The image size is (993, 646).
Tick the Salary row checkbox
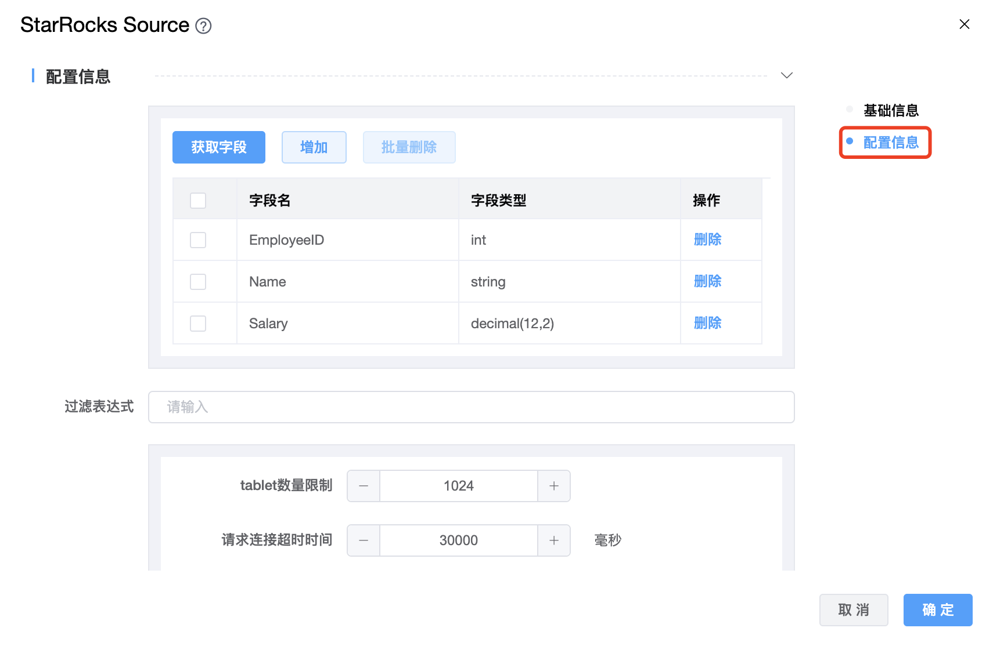(x=198, y=324)
